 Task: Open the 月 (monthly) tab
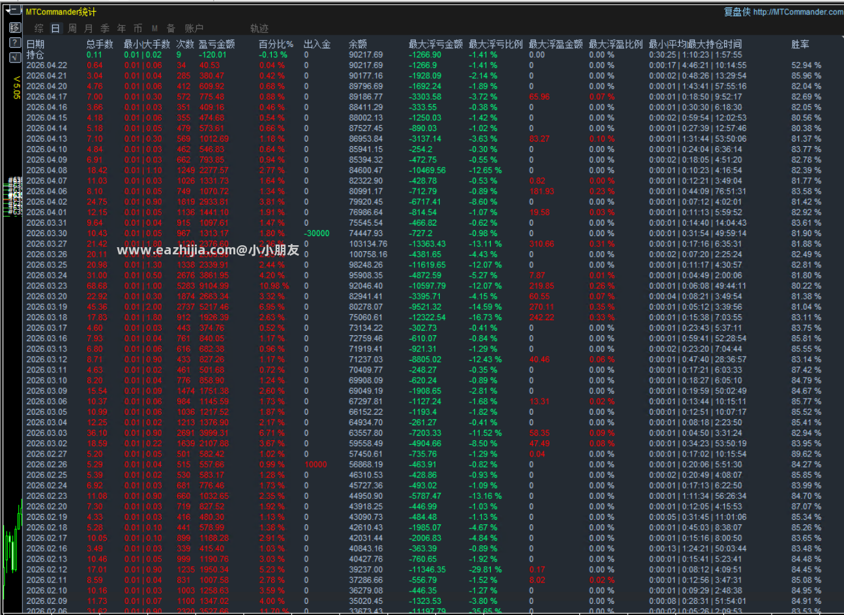[x=89, y=28]
